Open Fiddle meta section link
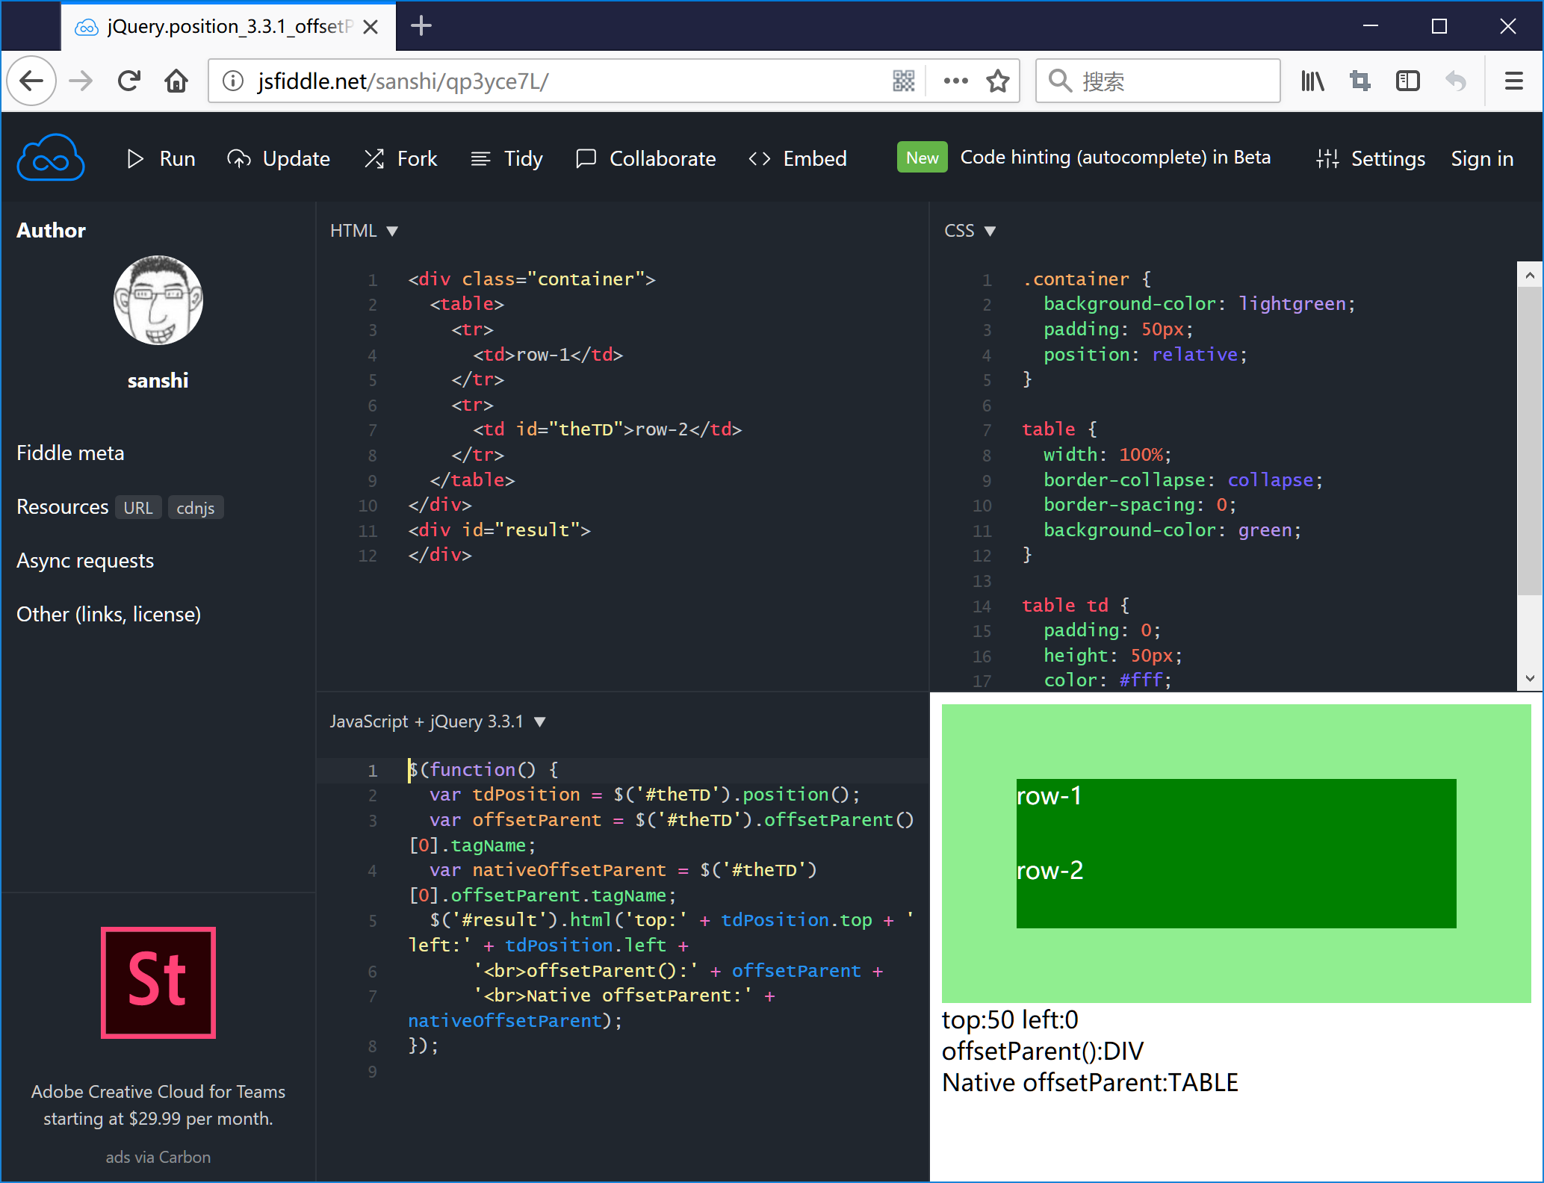 [x=69, y=451]
